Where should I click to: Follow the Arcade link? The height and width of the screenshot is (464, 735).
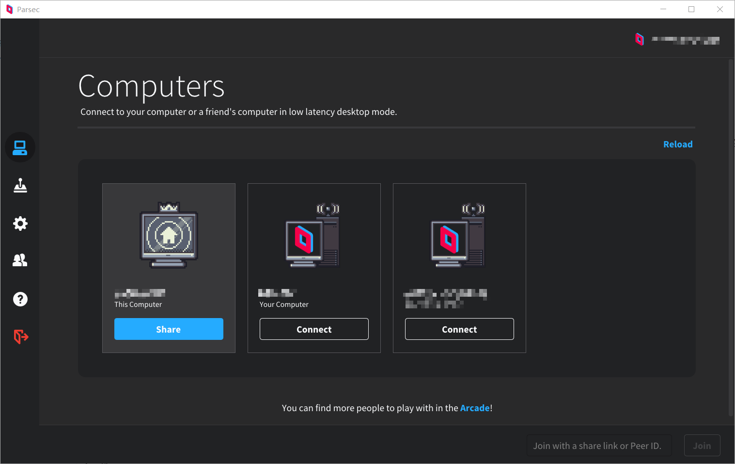475,408
